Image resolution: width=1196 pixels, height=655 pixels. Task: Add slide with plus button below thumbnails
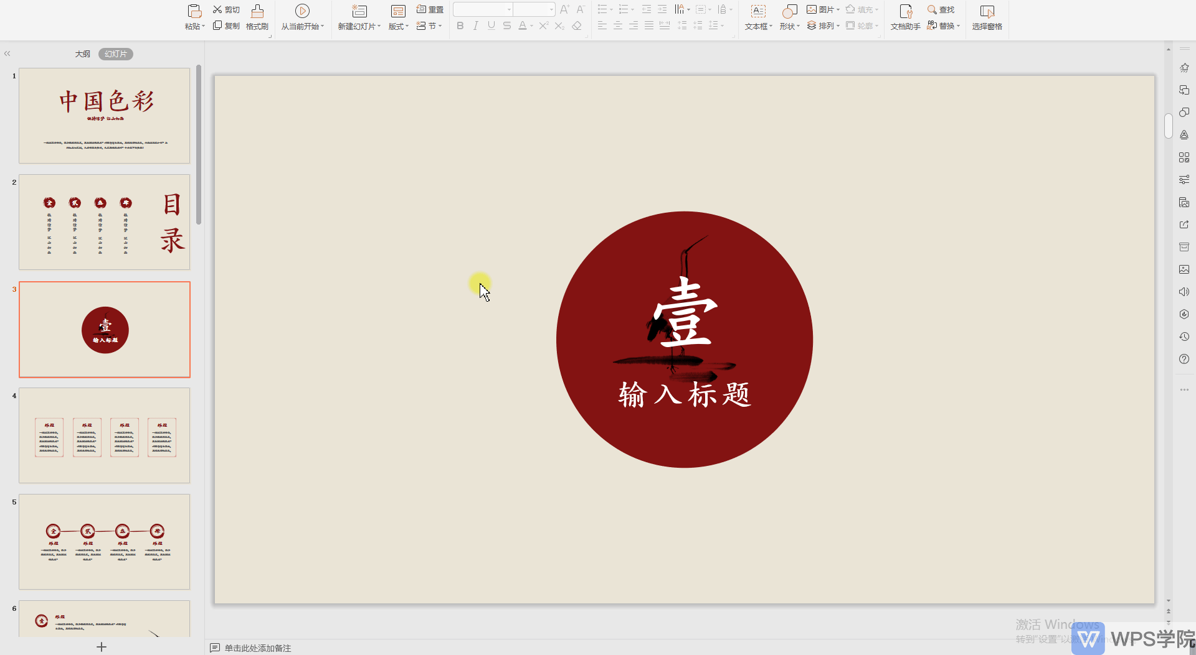[102, 647]
